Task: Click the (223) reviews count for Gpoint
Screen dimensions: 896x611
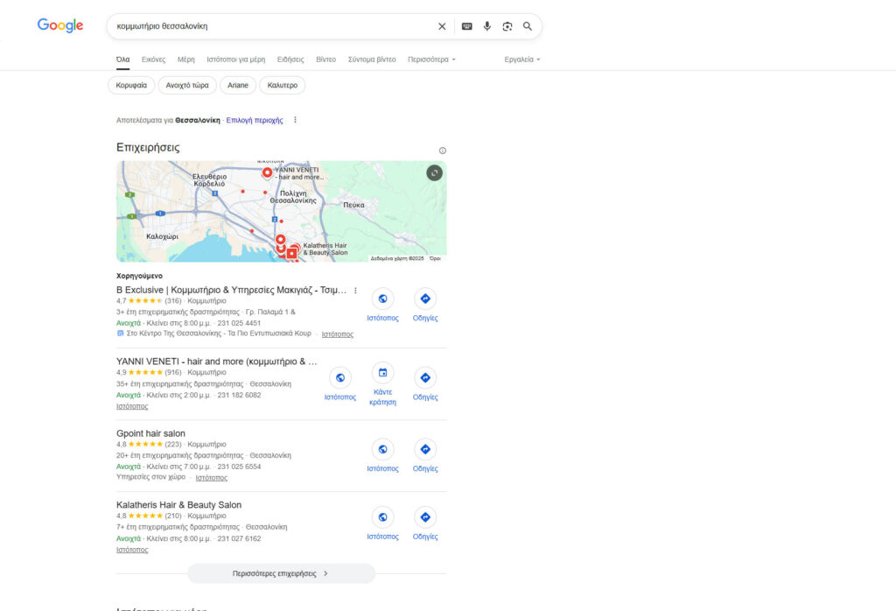Action: coord(173,444)
